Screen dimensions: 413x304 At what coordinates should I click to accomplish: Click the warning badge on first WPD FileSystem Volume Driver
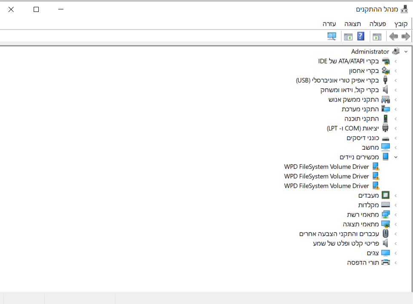(x=378, y=168)
